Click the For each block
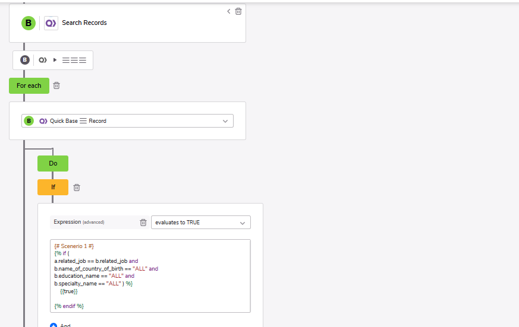Viewport: 519px width, 327px height. pos(29,86)
